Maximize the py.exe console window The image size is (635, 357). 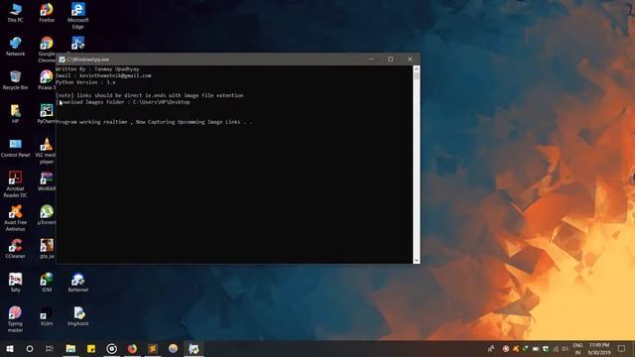[x=390, y=59]
